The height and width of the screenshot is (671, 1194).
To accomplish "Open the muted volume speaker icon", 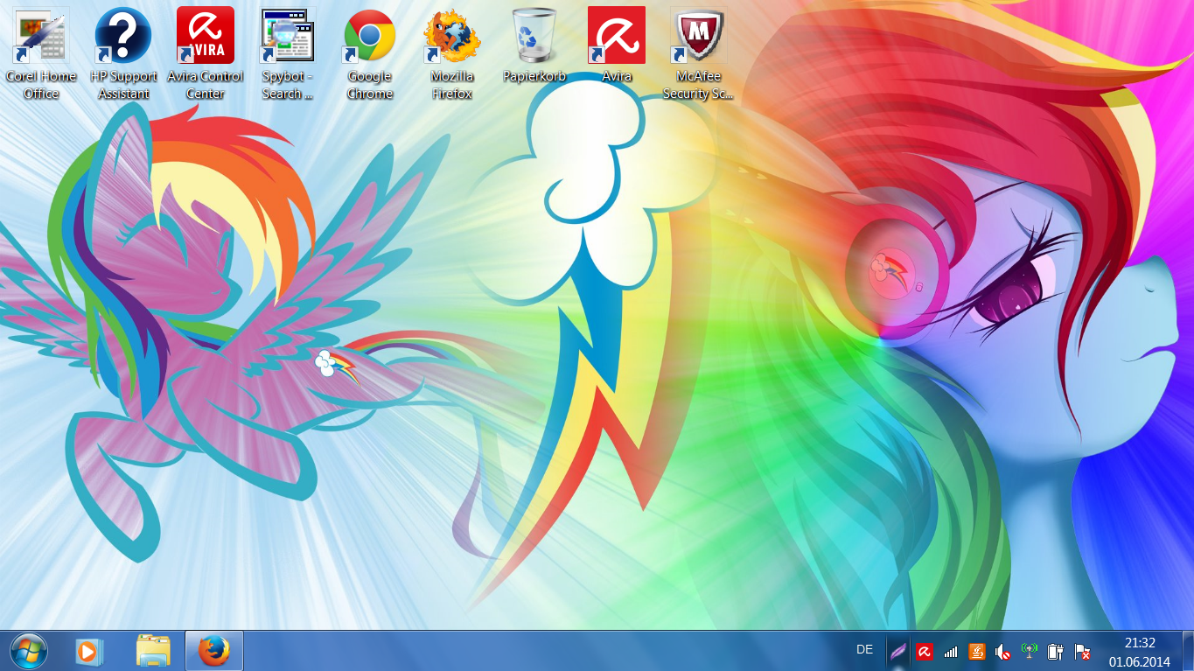I will (1003, 652).
